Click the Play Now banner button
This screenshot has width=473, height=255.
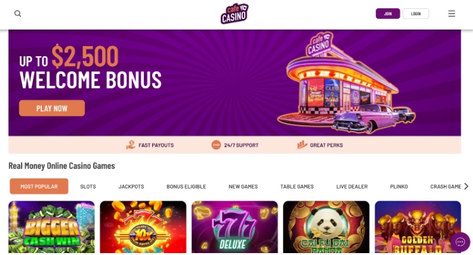52,108
